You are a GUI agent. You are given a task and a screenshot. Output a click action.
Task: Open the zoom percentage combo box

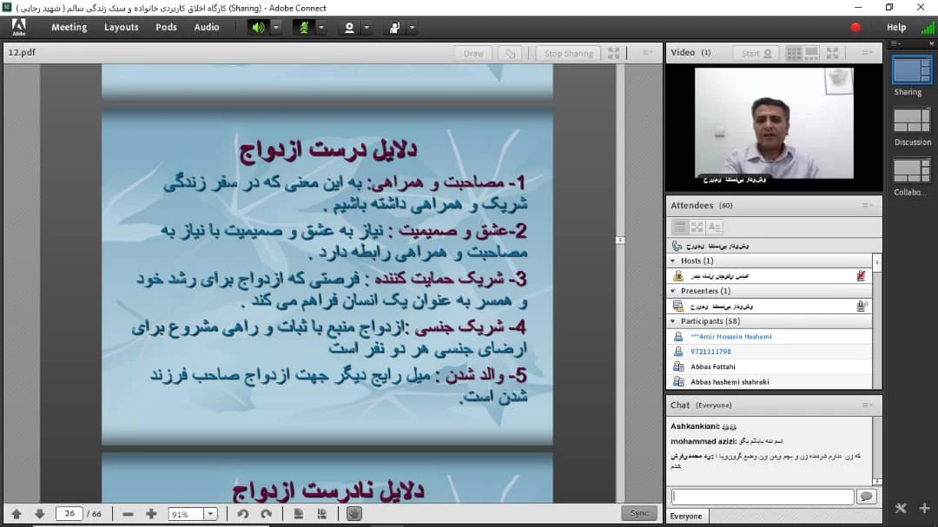(192, 514)
